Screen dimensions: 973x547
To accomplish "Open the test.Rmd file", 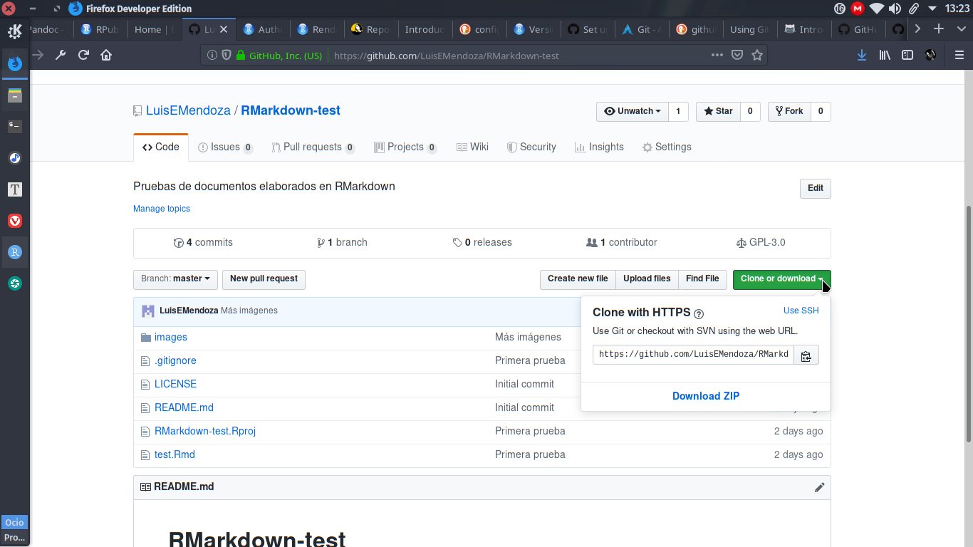I will click(175, 454).
